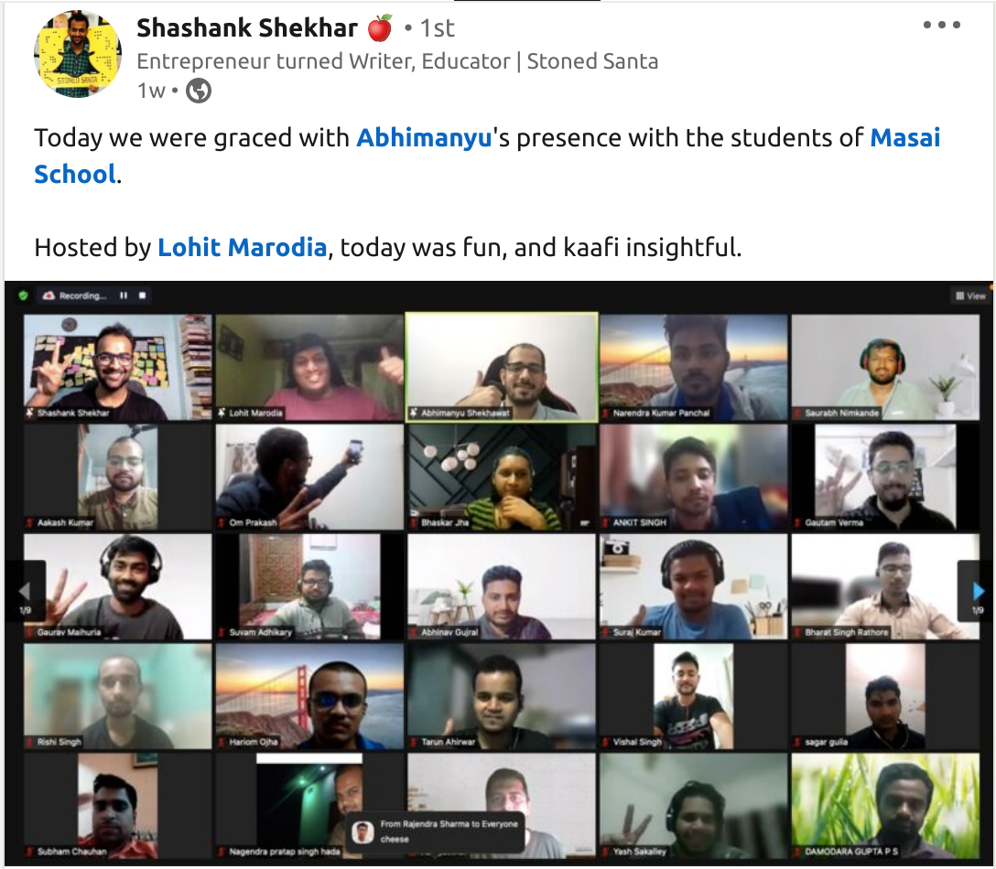Select Lohit Marodia's video tile
This screenshot has width=996, height=869.
[309, 367]
